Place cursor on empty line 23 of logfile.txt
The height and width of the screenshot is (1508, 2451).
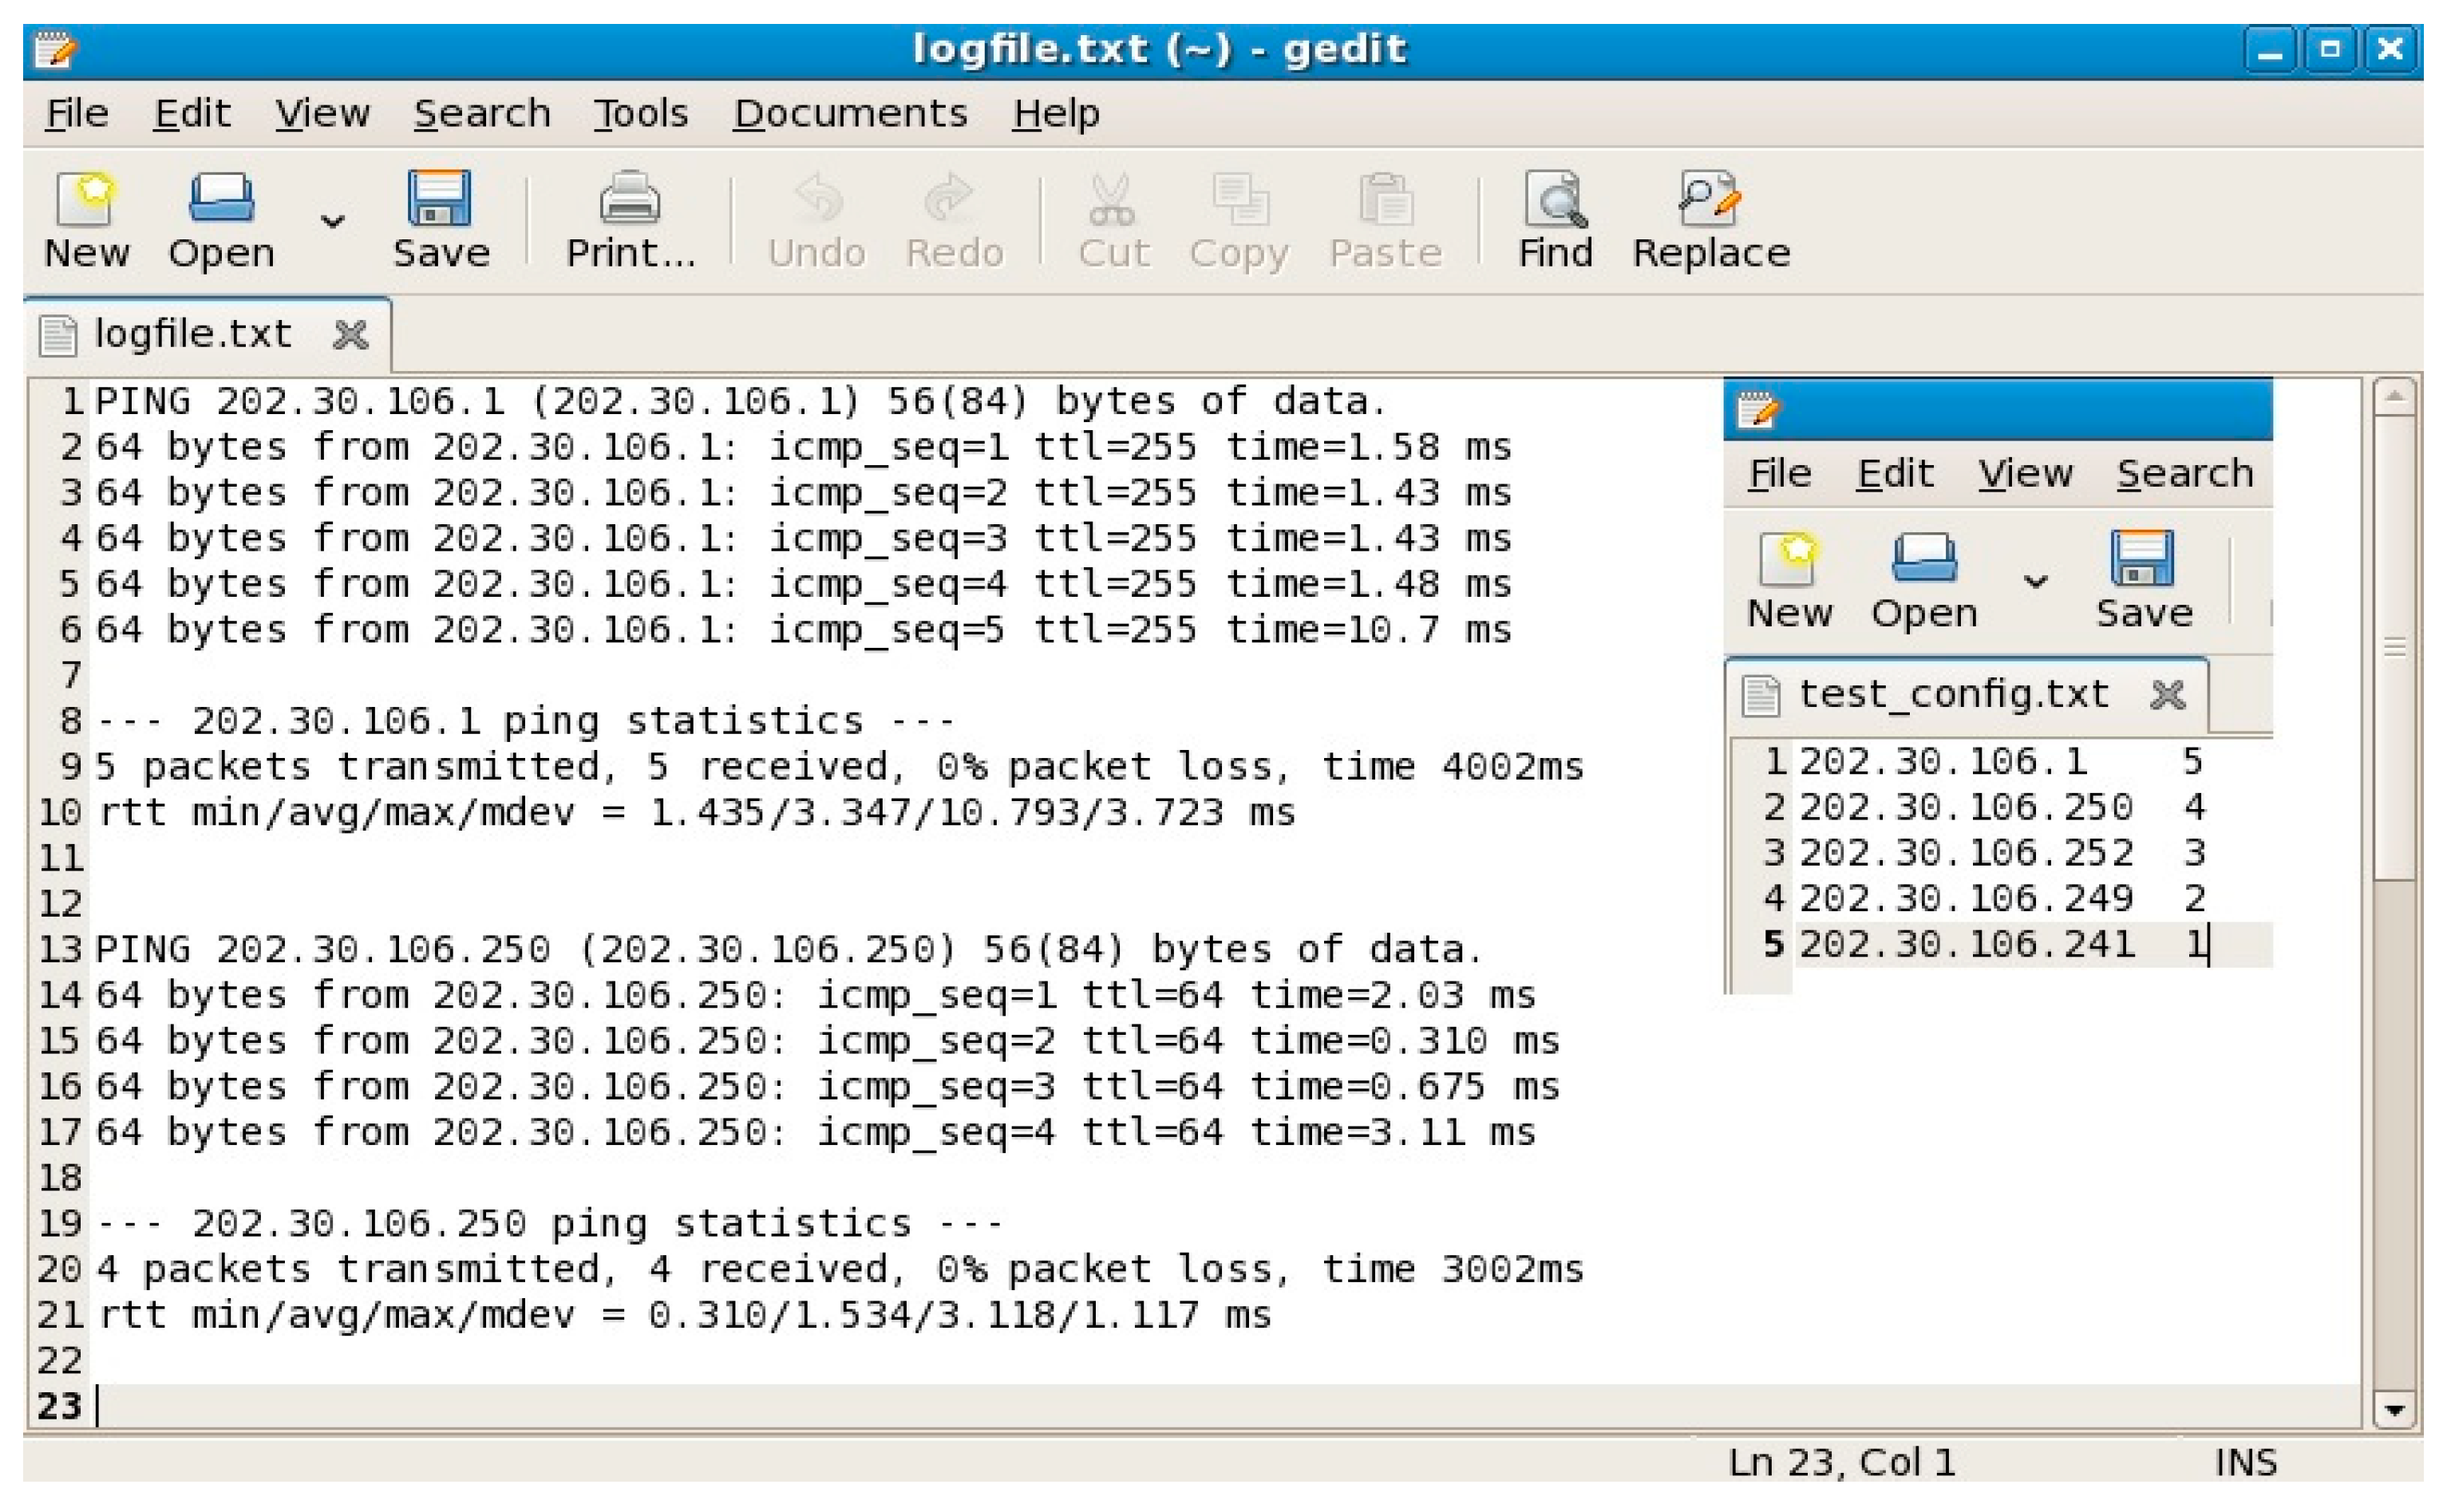point(1227,1406)
